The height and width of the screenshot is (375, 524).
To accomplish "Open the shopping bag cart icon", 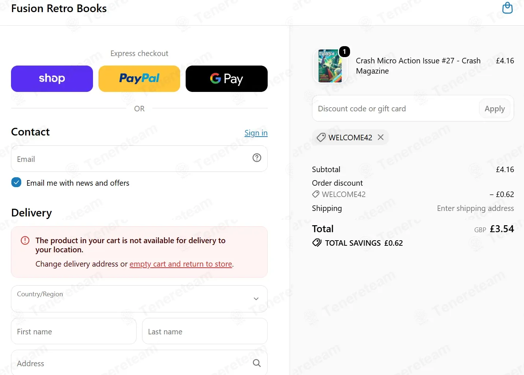I will (x=507, y=8).
